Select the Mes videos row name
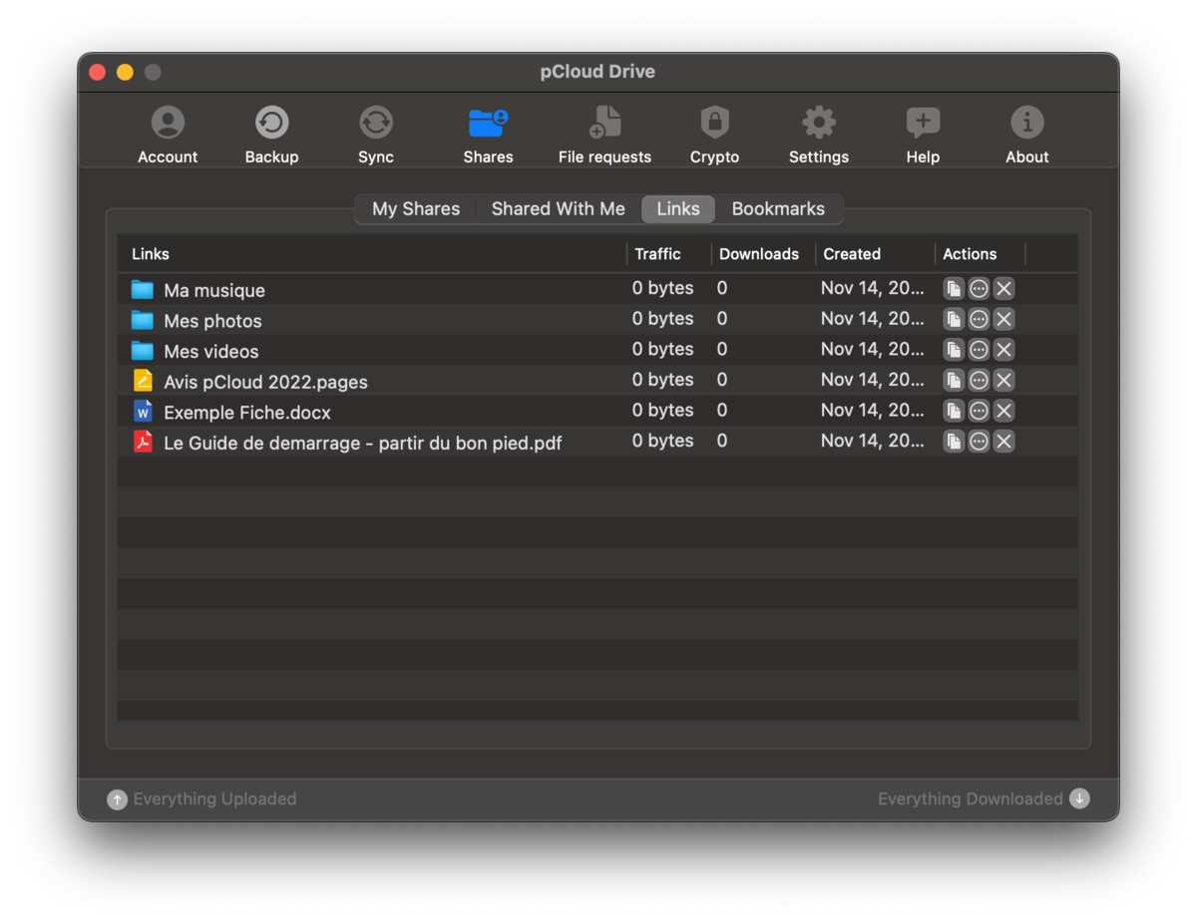Viewport: 1197px width, 924px height. point(211,352)
